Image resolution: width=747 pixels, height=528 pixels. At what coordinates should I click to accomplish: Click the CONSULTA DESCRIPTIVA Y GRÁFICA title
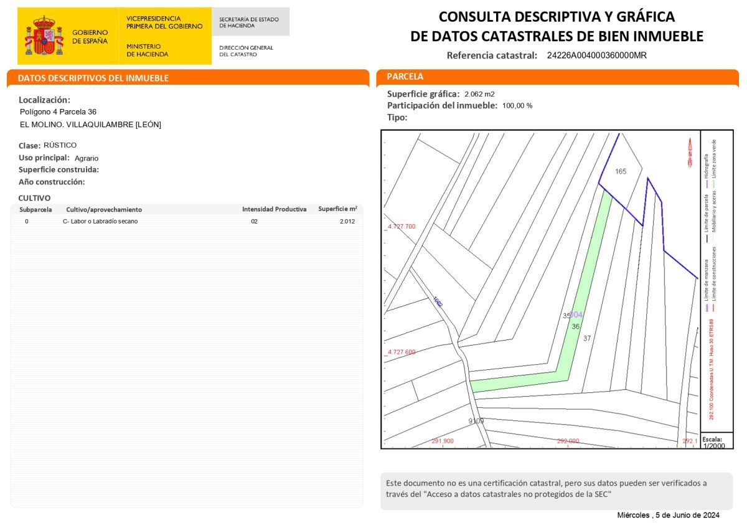click(557, 17)
